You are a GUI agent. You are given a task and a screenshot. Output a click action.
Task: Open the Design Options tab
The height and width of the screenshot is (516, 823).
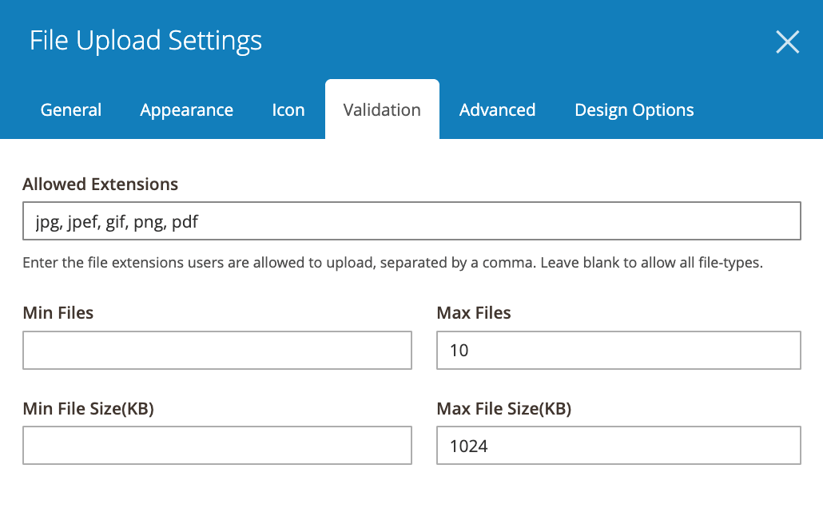pos(634,109)
